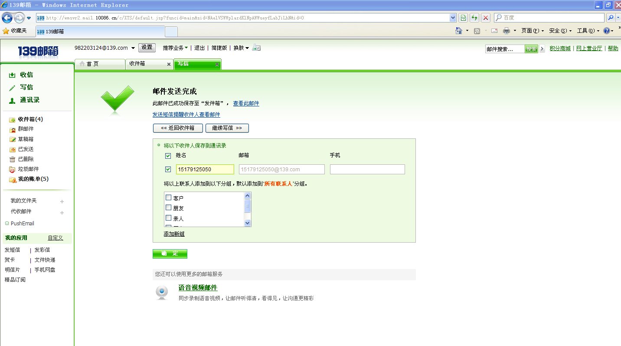Click the browser Refresh icon

475,18
